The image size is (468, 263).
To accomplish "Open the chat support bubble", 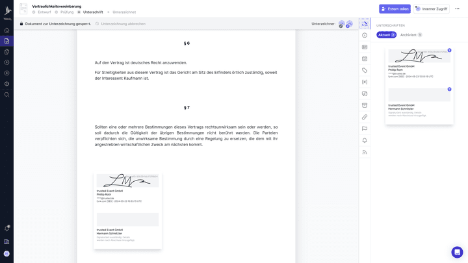I will coord(457,252).
